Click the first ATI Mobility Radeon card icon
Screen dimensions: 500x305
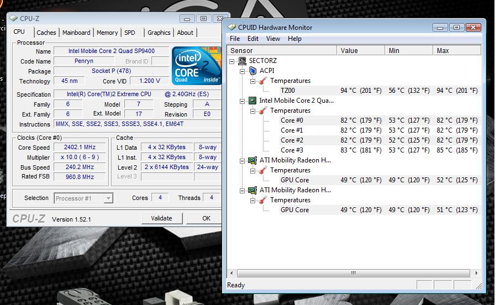252,160
